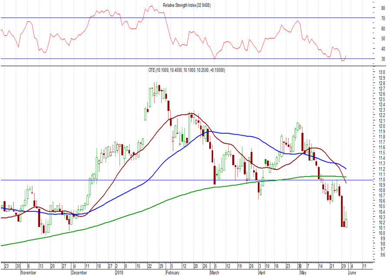Click the March month label
The image size is (387, 276).
[214, 273]
